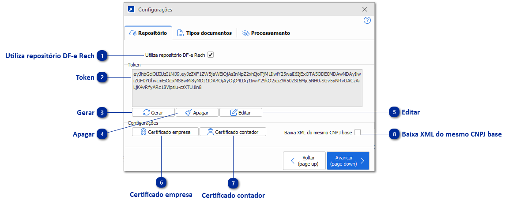Viewport: 509px width, 207px height.
Task: Switch to the Repositório tab
Action: [x=148, y=33]
